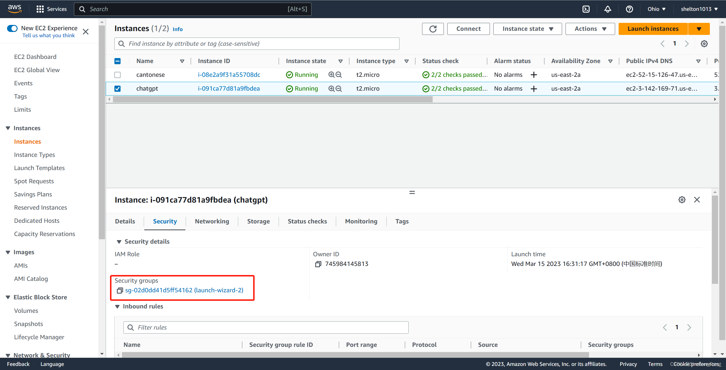Zoom in on chatgpt instance state
The width and height of the screenshot is (726, 370).
click(x=331, y=89)
